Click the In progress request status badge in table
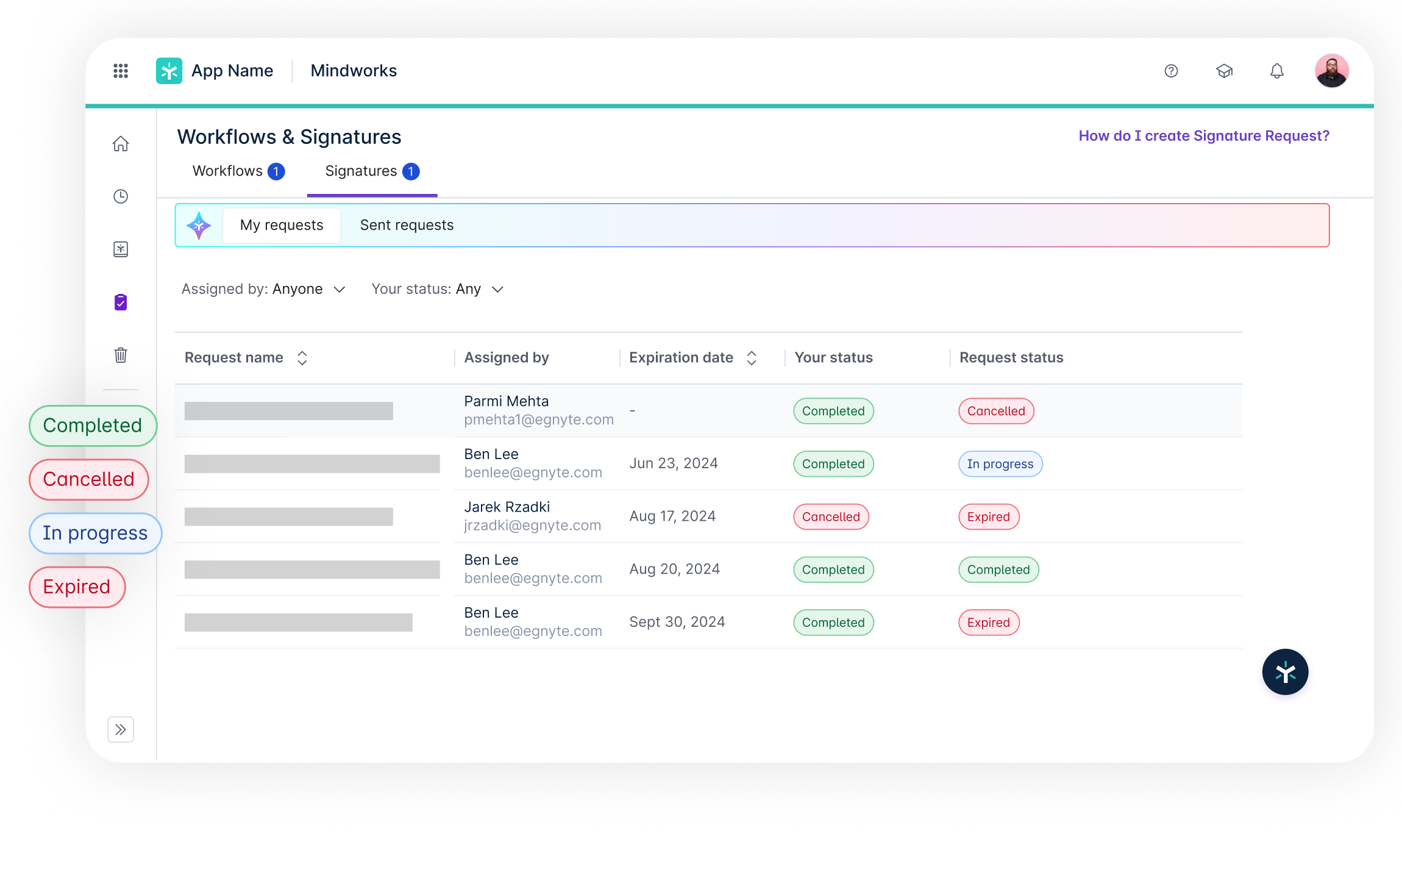 pyautogui.click(x=1000, y=464)
